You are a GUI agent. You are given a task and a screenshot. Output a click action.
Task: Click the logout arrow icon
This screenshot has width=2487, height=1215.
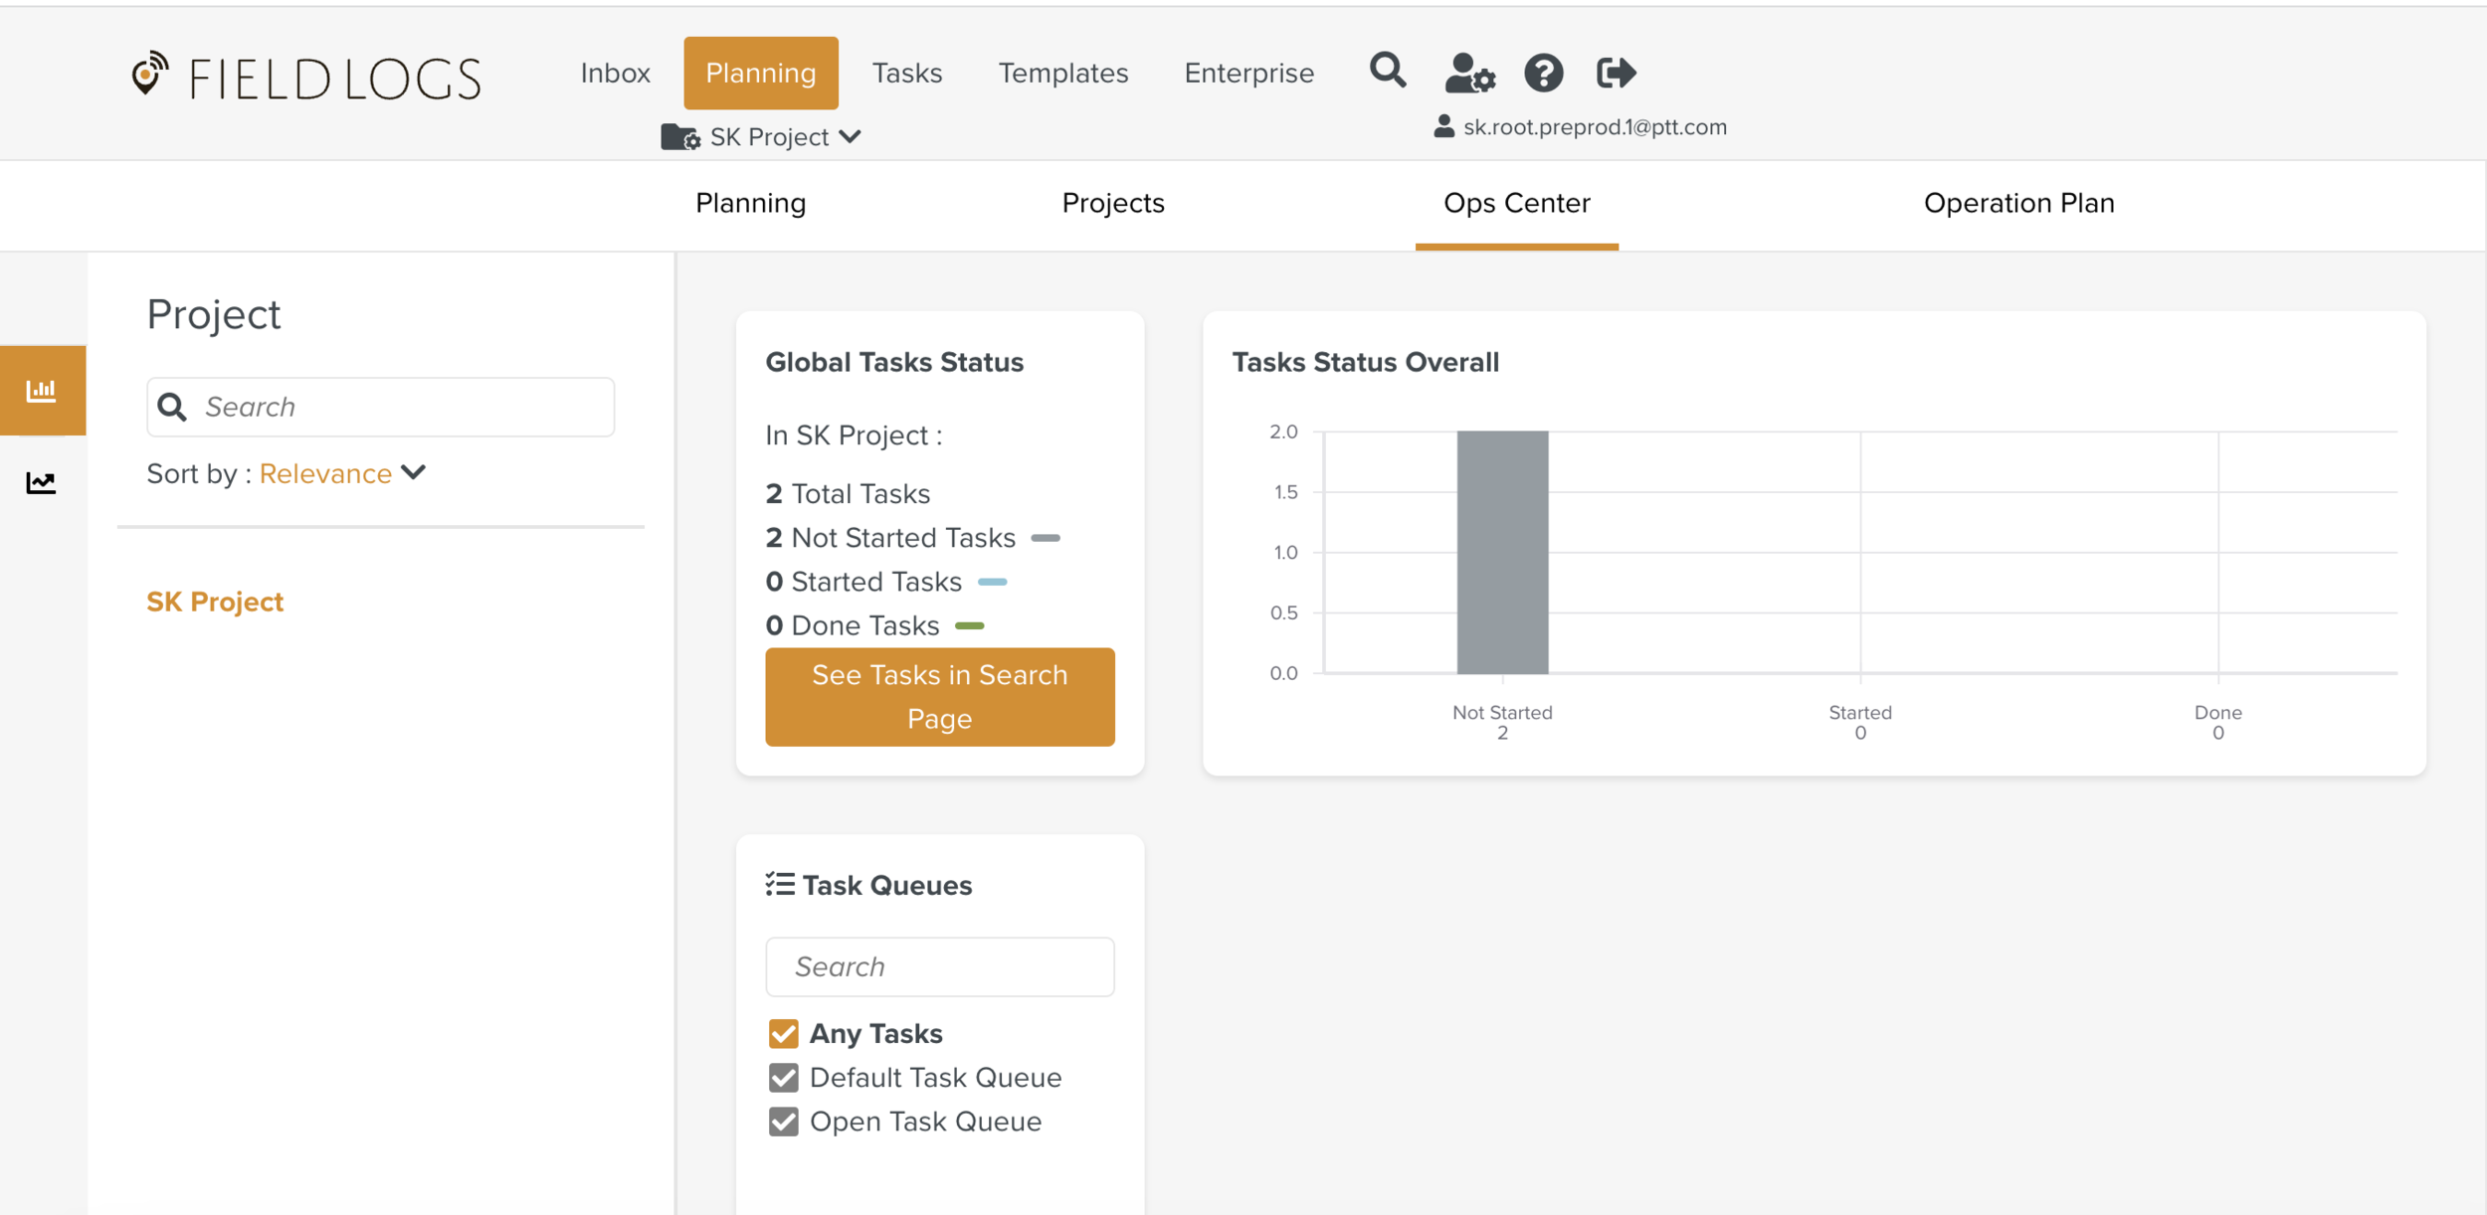[x=1616, y=73]
